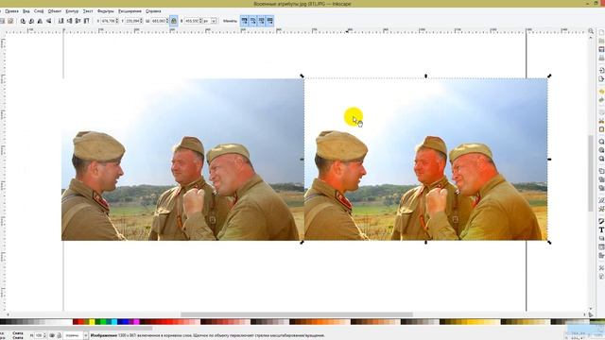Click the opacity (Н) field
This screenshot has width=605, height=340.
click(40, 336)
